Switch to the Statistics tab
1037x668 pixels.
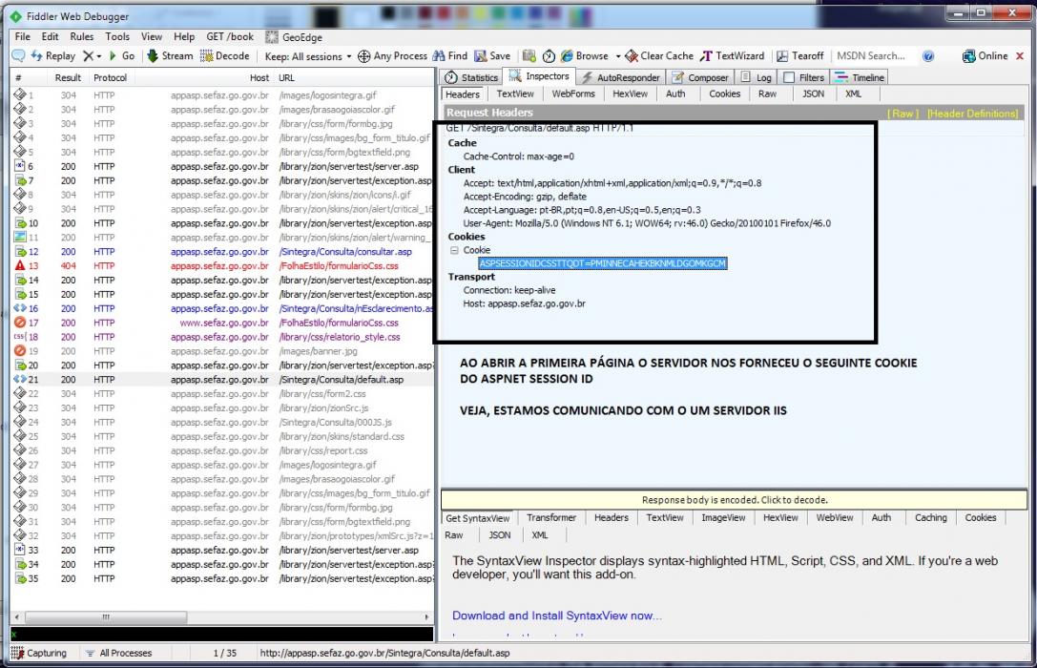[x=471, y=77]
